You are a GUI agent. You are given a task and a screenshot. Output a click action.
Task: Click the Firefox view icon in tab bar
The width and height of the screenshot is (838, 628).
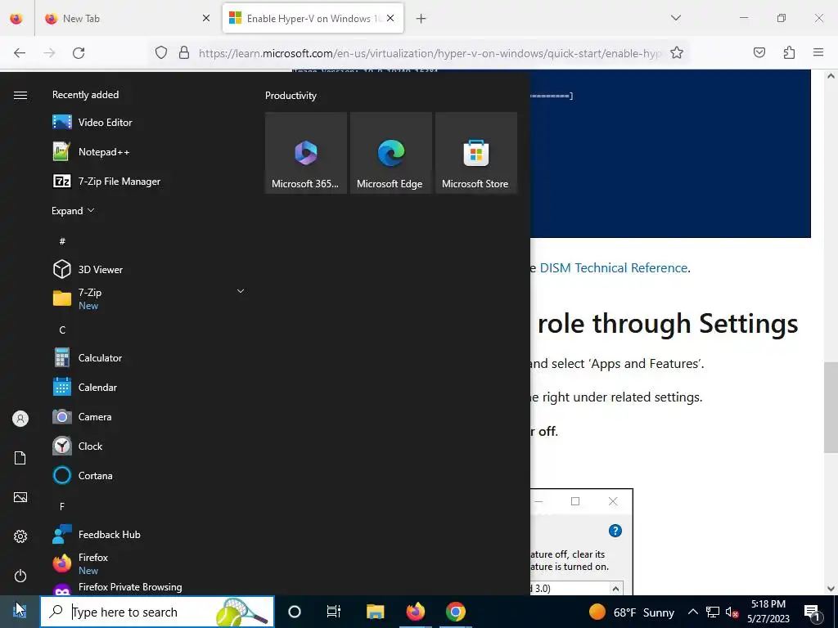click(16, 18)
